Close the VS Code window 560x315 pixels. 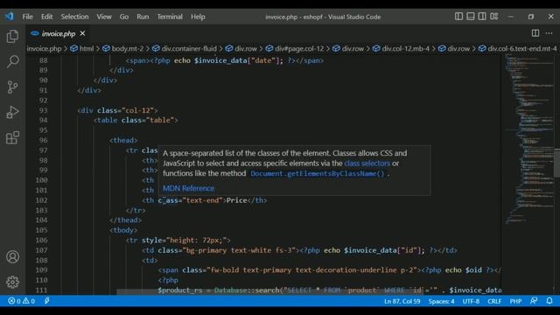coord(550,17)
